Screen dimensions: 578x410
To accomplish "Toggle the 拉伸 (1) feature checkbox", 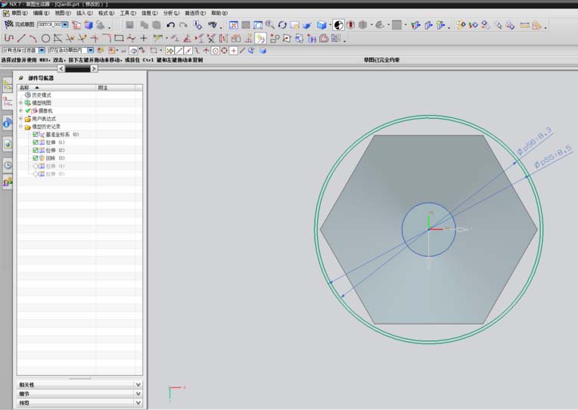I will [x=35, y=142].
